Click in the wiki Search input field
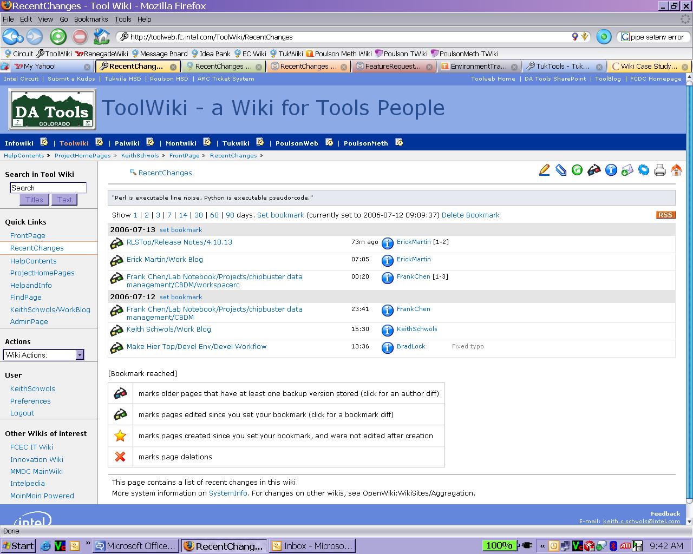Screen dimensions: 693x554 pos(48,188)
